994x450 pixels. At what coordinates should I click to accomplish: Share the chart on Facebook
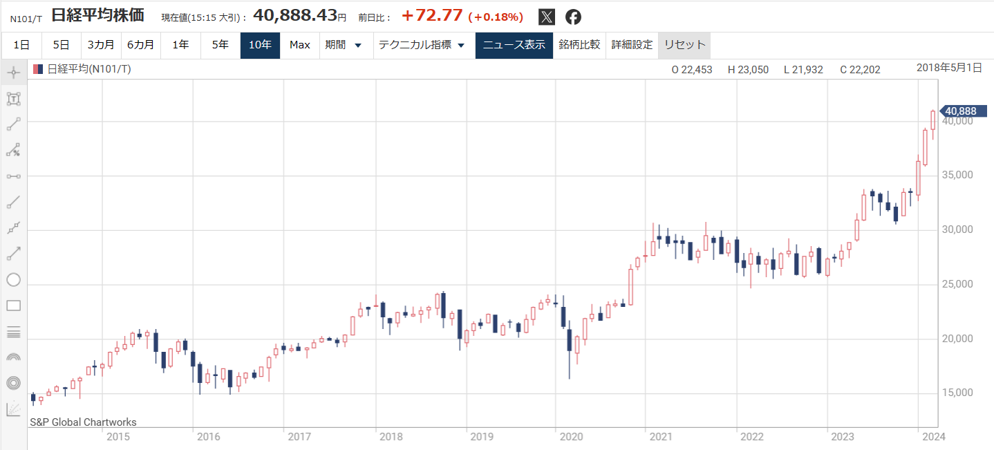pos(573,17)
